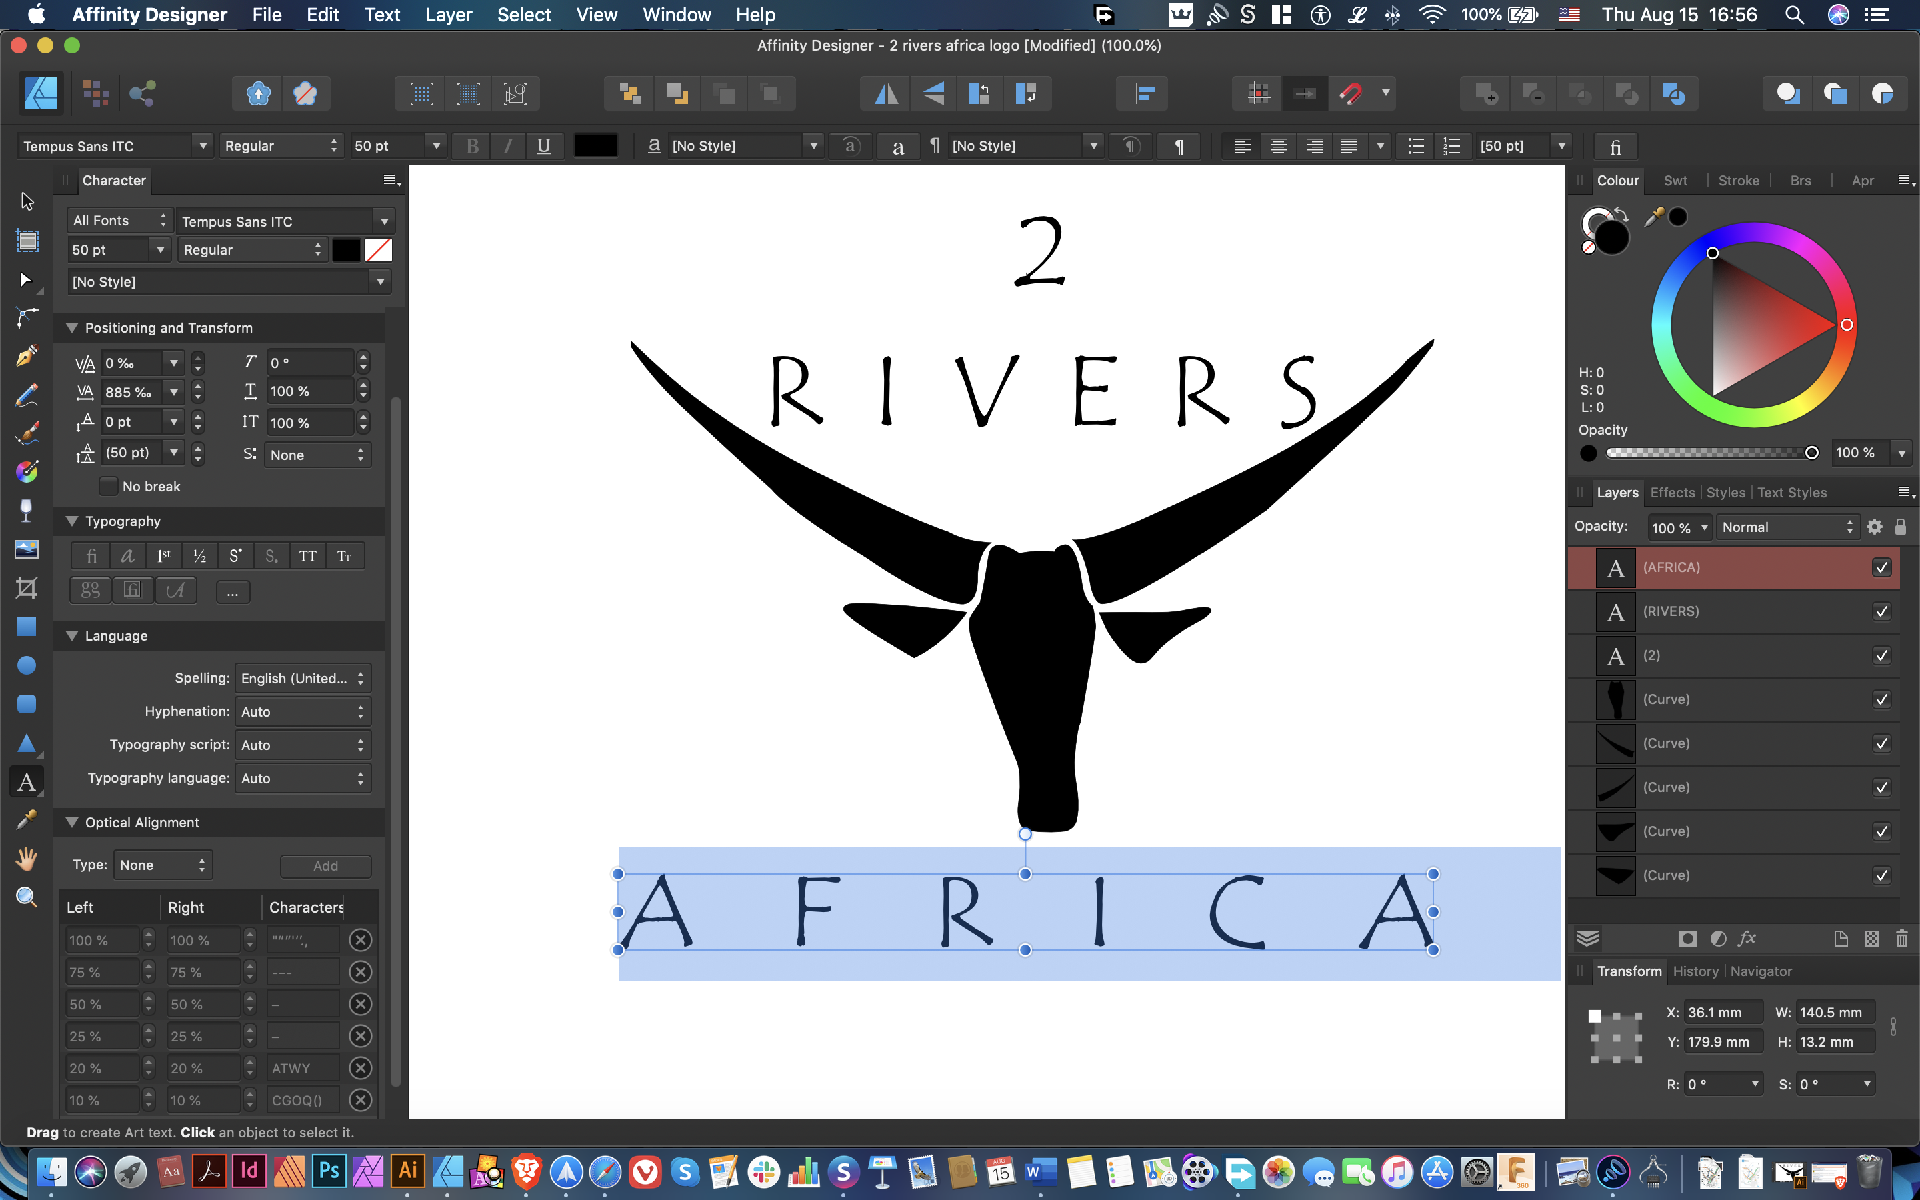The height and width of the screenshot is (1200, 1920).
Task: Adjust the Opacity slider in the Colour panel
Action: click(x=1811, y=451)
